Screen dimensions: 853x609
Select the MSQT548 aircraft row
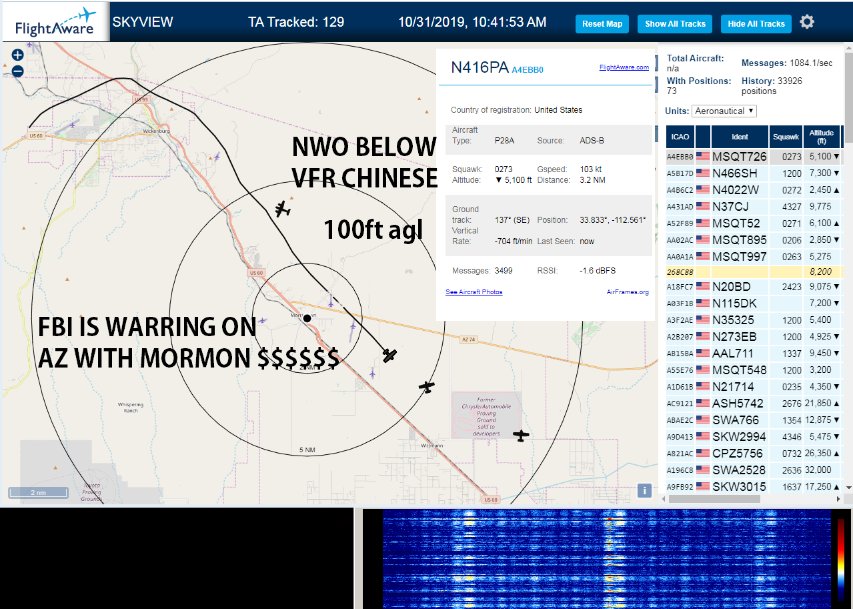[x=754, y=370]
